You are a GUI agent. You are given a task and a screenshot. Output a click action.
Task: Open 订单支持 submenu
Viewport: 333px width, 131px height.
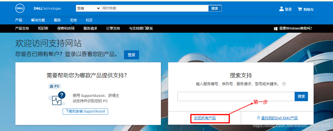tap(113, 28)
